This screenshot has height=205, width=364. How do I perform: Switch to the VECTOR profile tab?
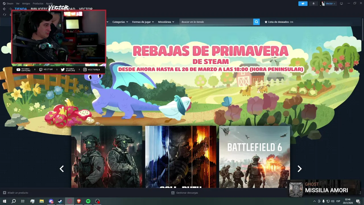[86, 9]
